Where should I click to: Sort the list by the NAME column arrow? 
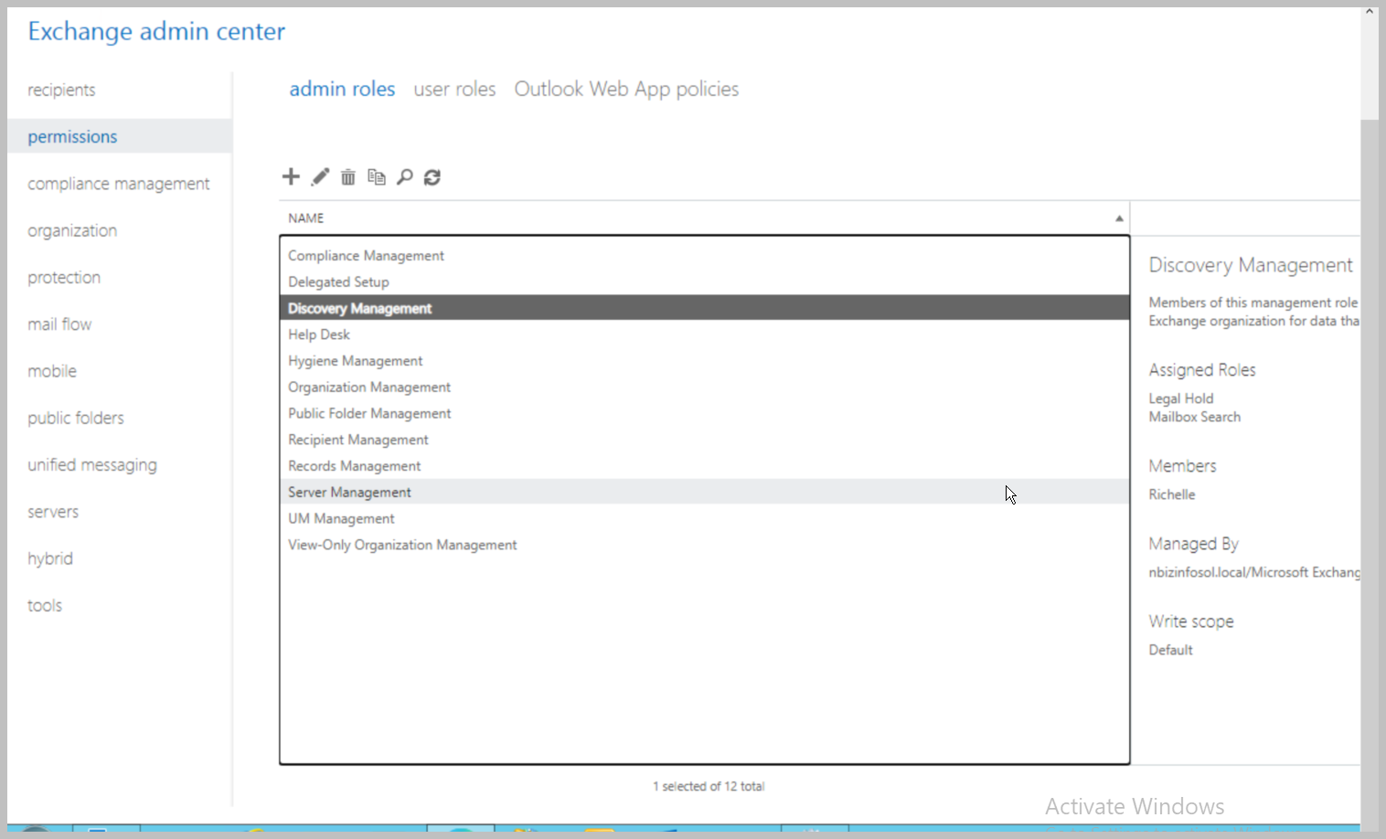pos(1119,218)
